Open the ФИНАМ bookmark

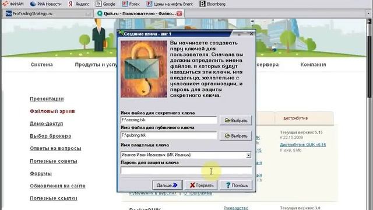click(x=13, y=4)
